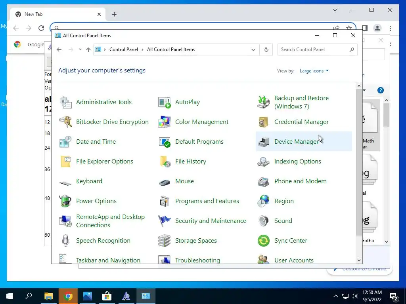The height and width of the screenshot is (304, 406).
Task: Open the Speech Recognition microphone icon
Action: coord(65,241)
